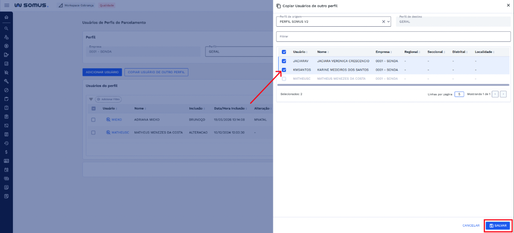Clear the Perfil de origem selection X
This screenshot has width=514, height=233.
[x=384, y=21]
